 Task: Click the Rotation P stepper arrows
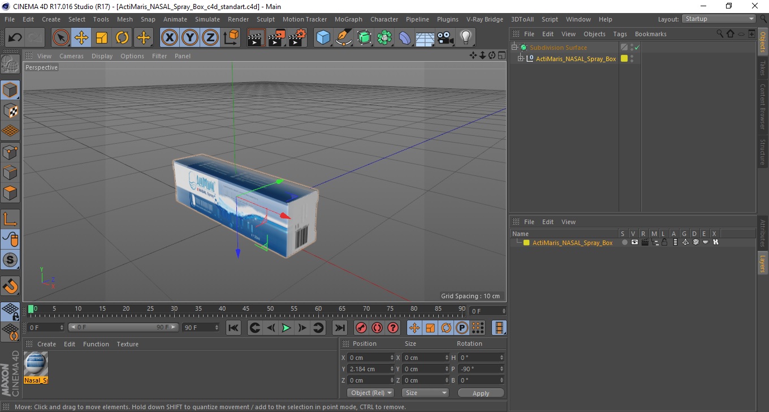(502, 369)
